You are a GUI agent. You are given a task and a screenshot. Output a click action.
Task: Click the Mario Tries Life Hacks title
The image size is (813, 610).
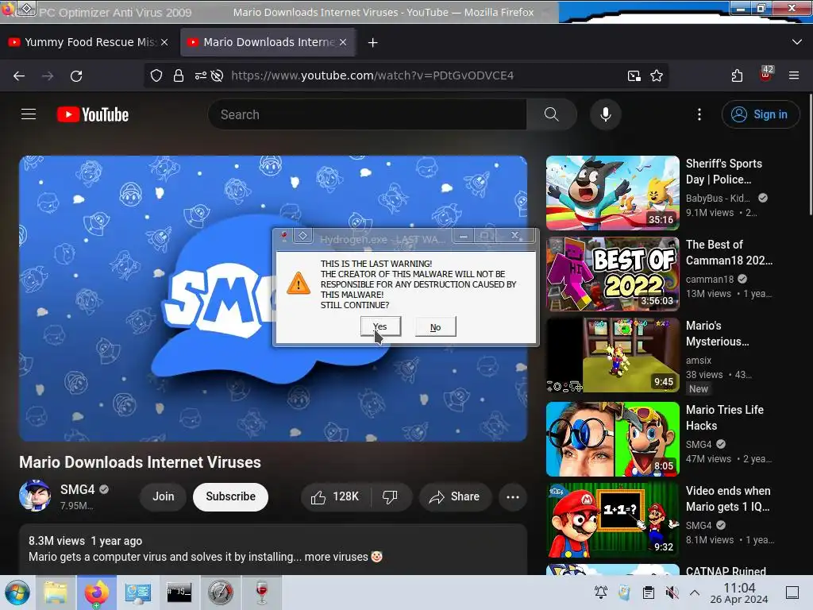(x=725, y=418)
